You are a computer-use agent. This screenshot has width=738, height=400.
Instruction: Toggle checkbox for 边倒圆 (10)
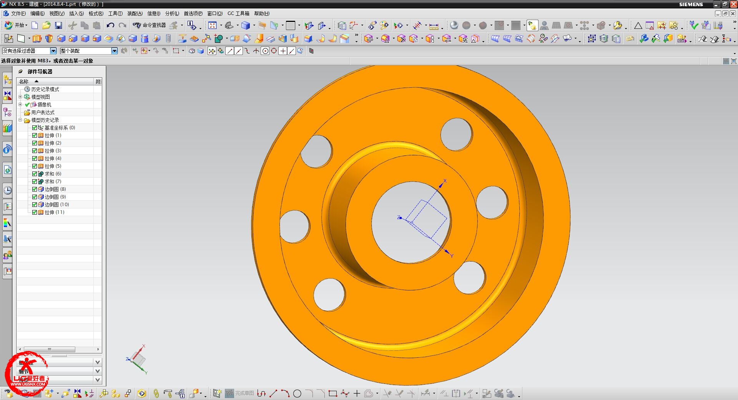click(x=35, y=205)
